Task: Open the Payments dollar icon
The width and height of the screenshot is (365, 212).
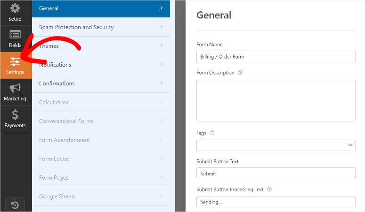Action: [15, 115]
